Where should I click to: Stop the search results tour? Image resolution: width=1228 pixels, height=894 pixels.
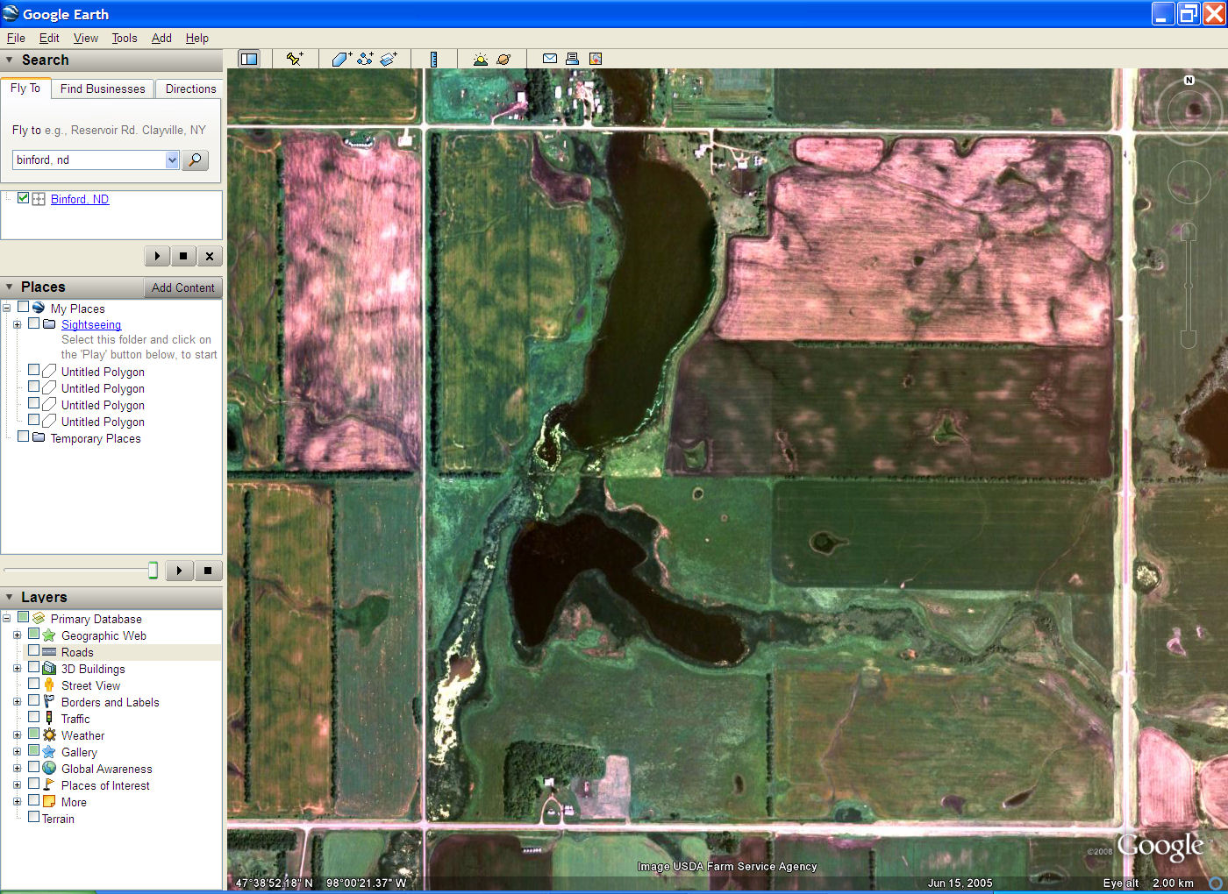[x=183, y=256]
